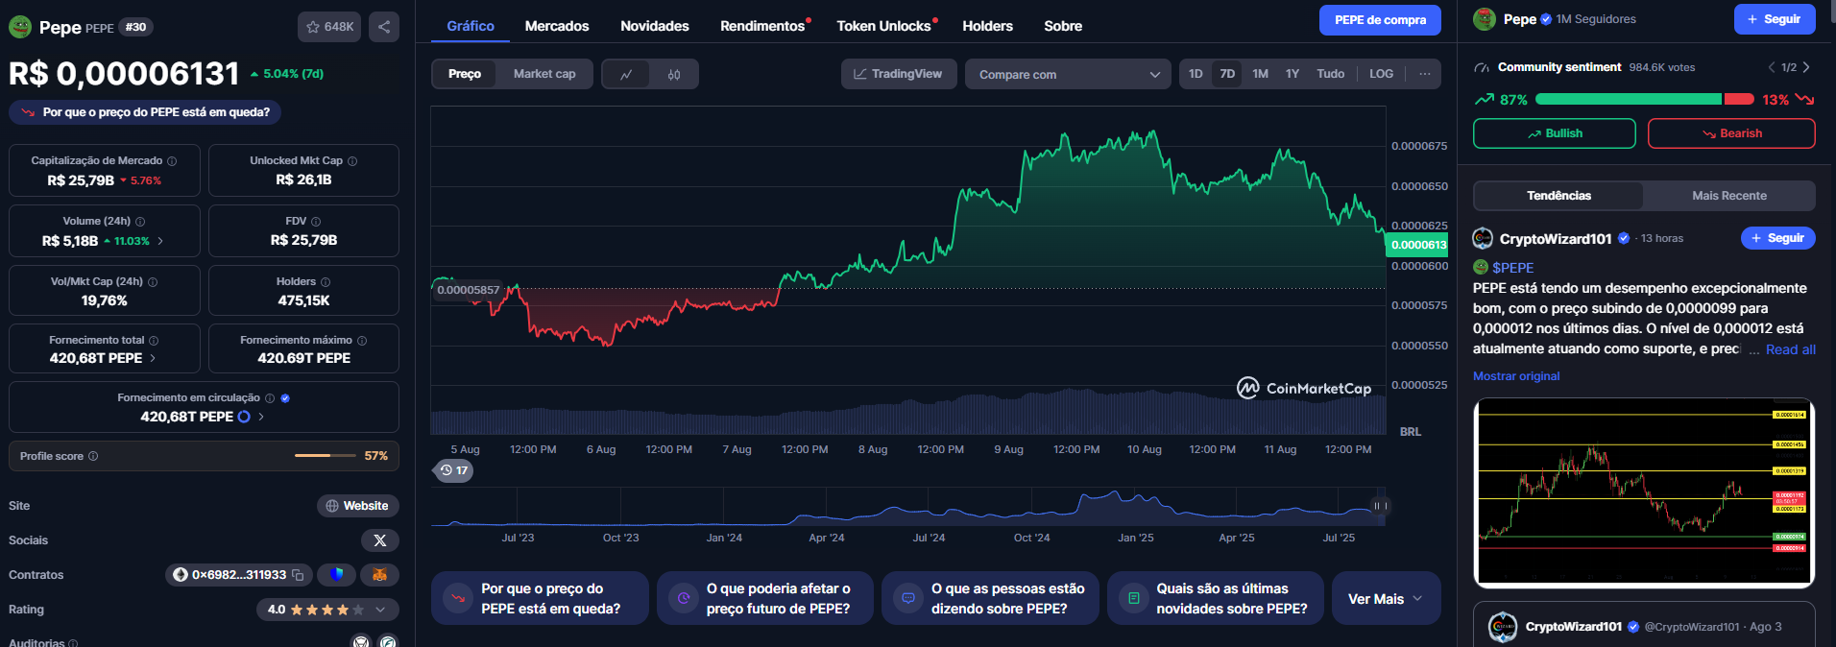
Task: Click the Ethereum icon in contract chip
Action: tap(180, 575)
